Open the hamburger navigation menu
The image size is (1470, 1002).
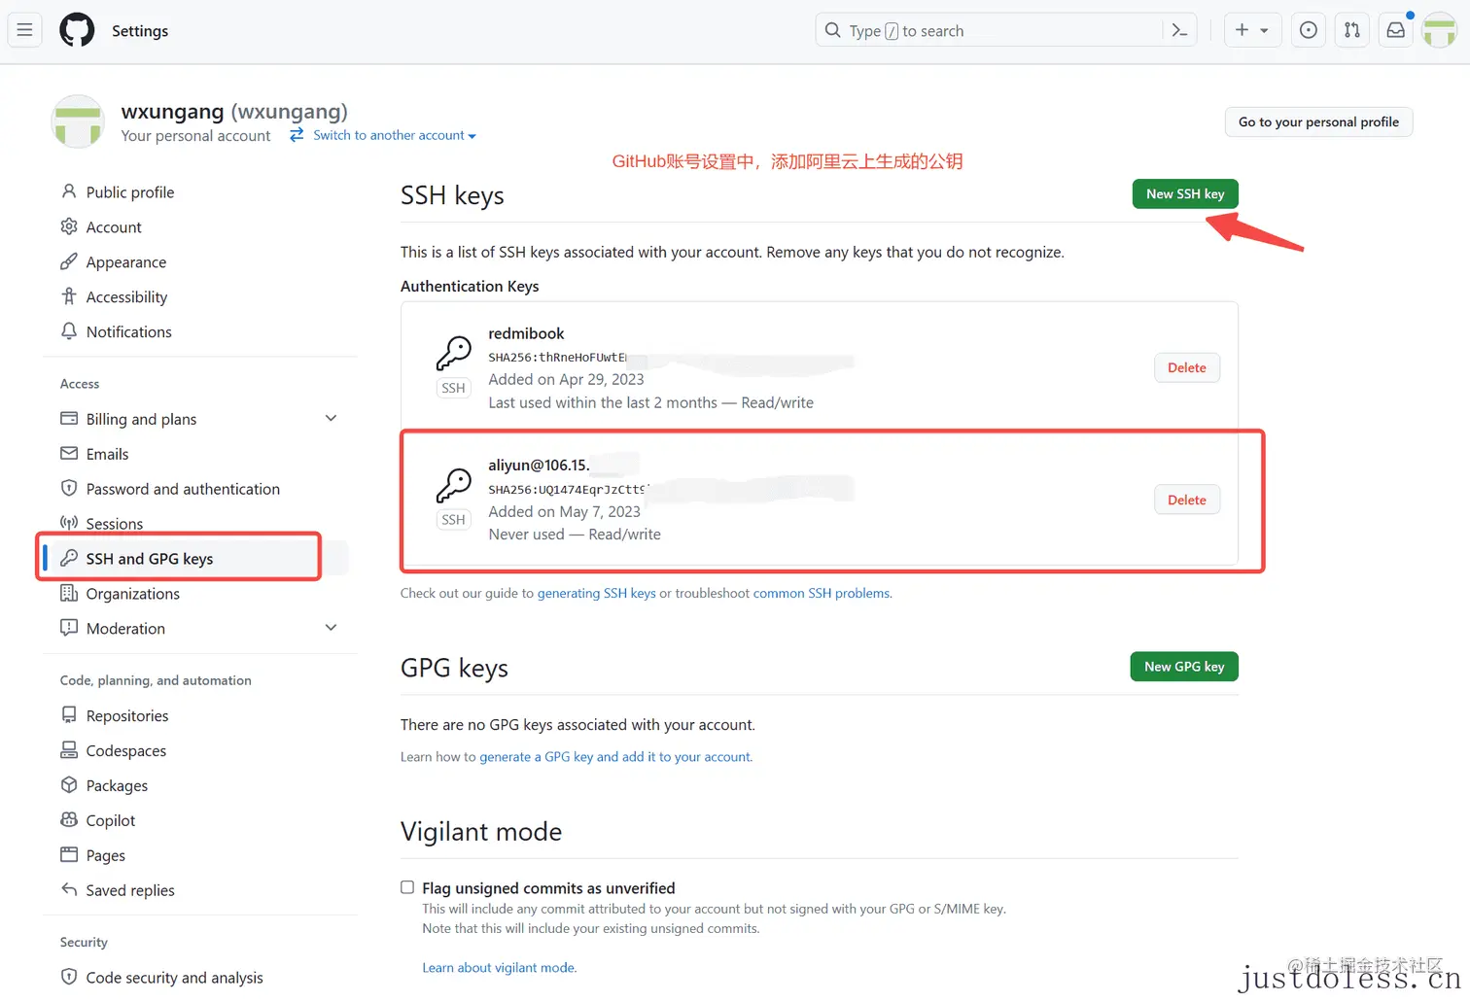click(x=24, y=29)
